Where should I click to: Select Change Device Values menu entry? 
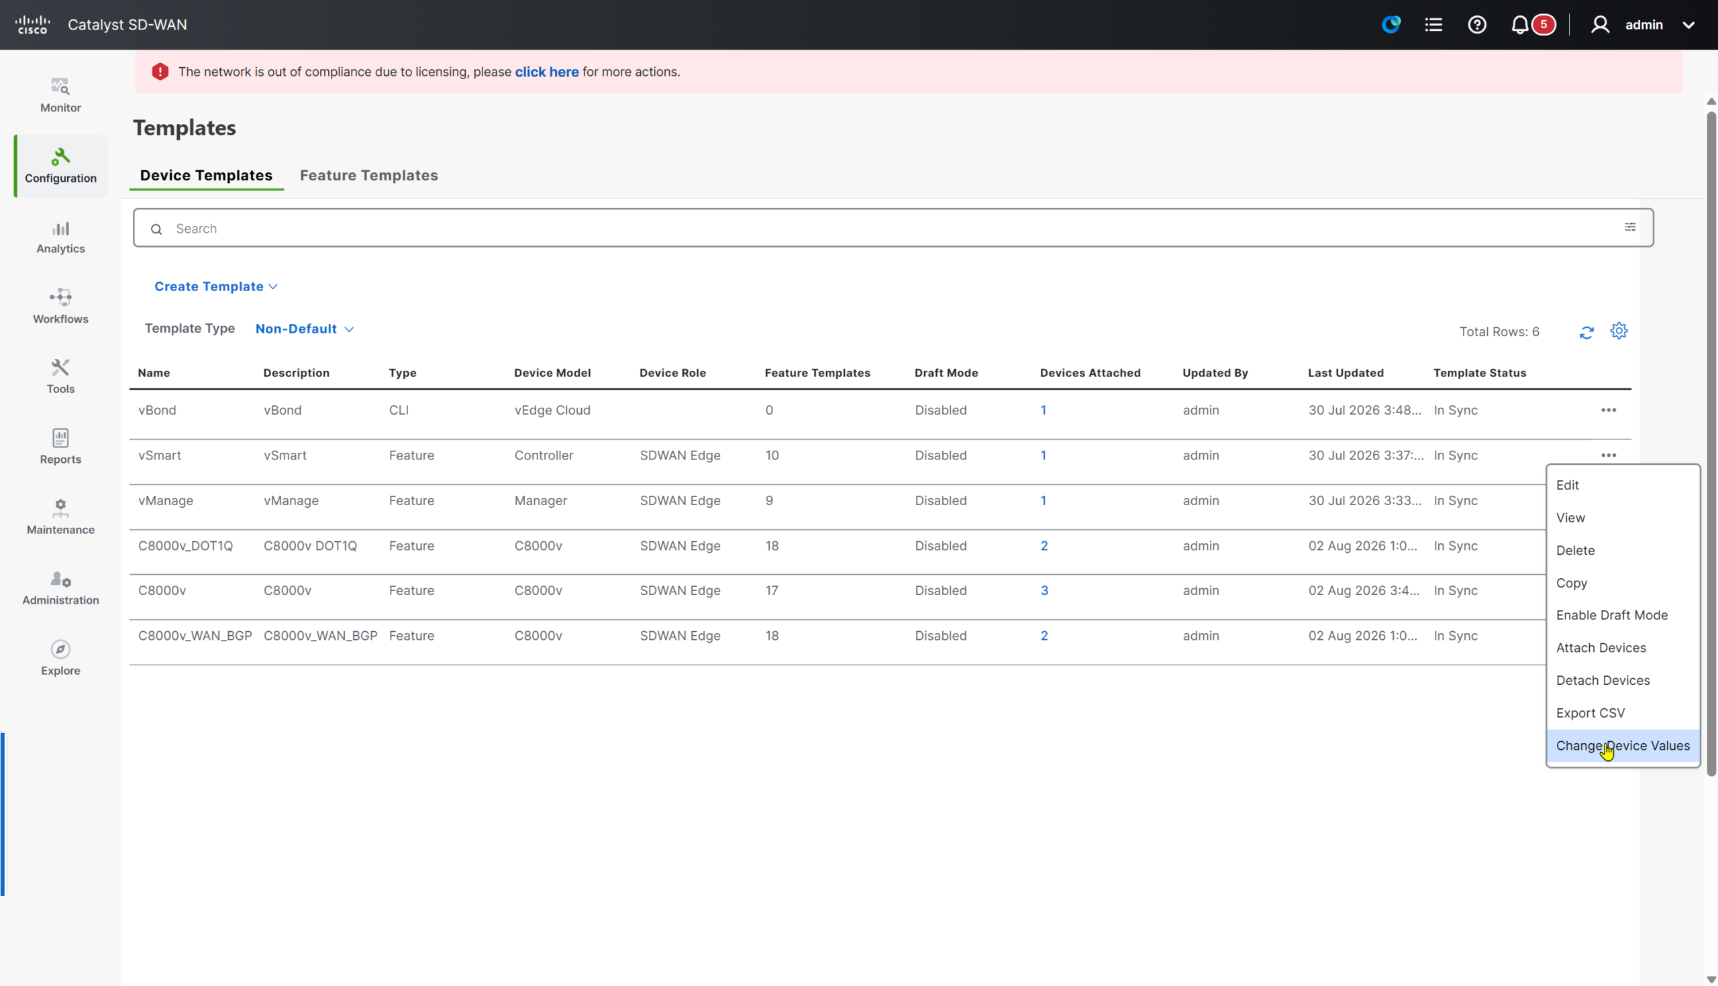pyautogui.click(x=1623, y=745)
